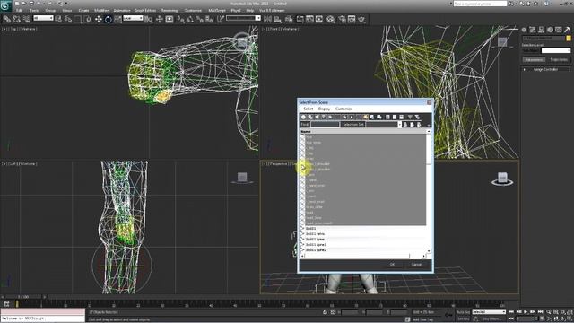Viewport: 574px width, 323px height.
Task: Activate the Select and Move tool
Action: 98,19
